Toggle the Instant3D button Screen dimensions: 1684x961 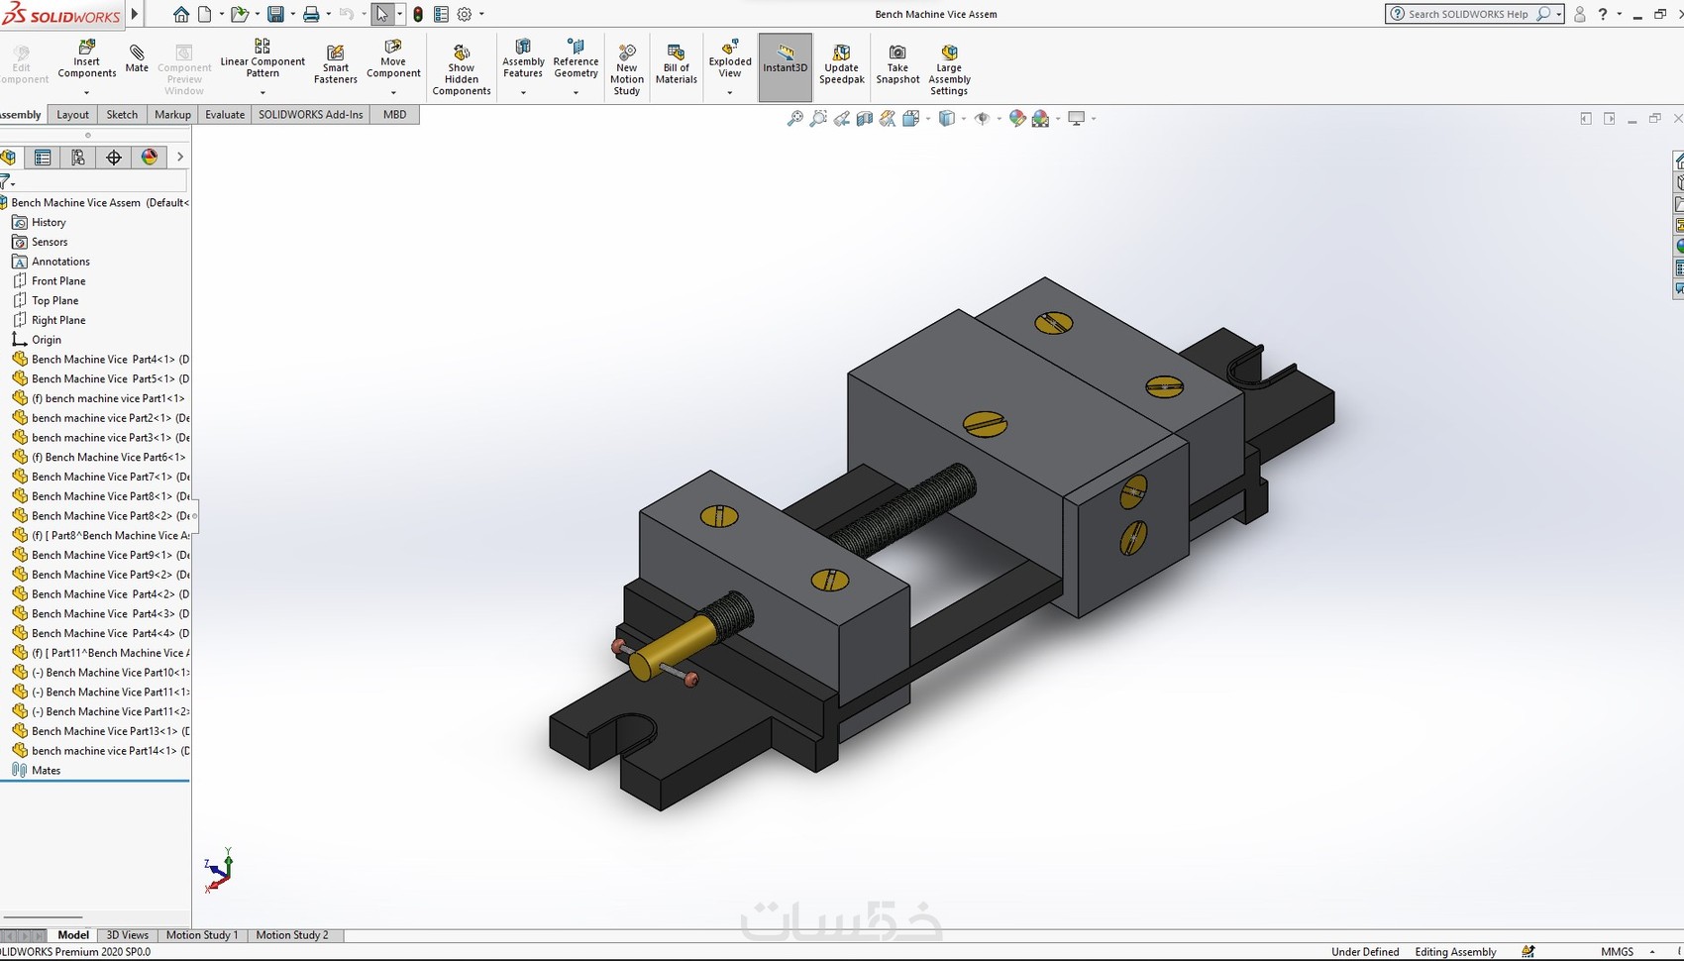coord(786,67)
